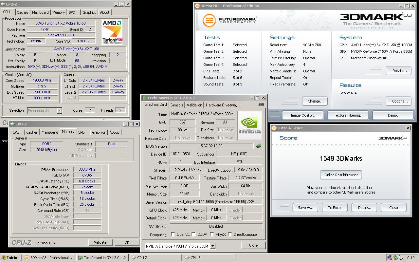Enable the OpenCL computing checkbox
This screenshot has width=419, height=262.
coord(173,234)
